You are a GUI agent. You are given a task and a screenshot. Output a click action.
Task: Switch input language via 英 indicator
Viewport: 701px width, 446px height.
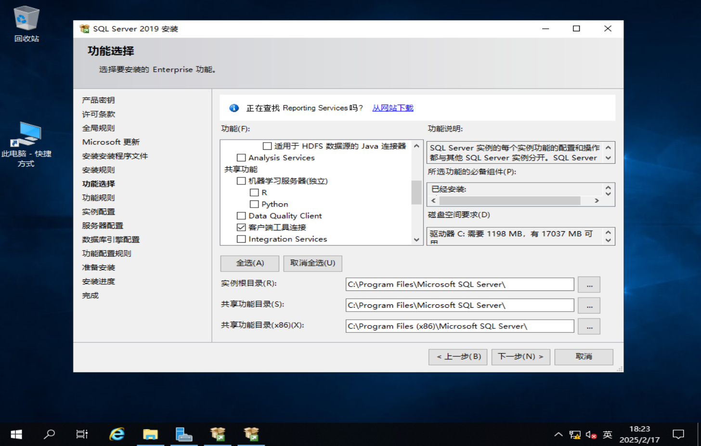coord(608,434)
